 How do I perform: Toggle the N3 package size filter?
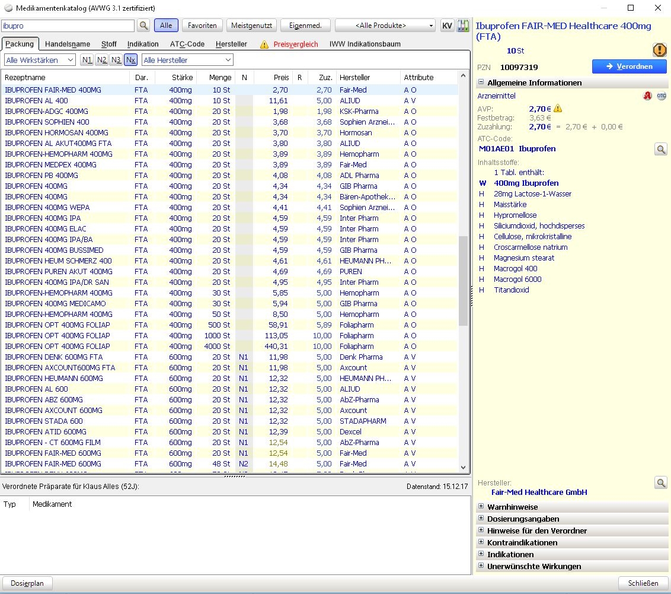click(x=116, y=60)
